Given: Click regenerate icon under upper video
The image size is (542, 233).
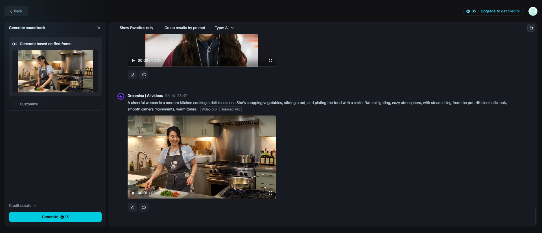Looking at the screenshot, I should pos(144,75).
